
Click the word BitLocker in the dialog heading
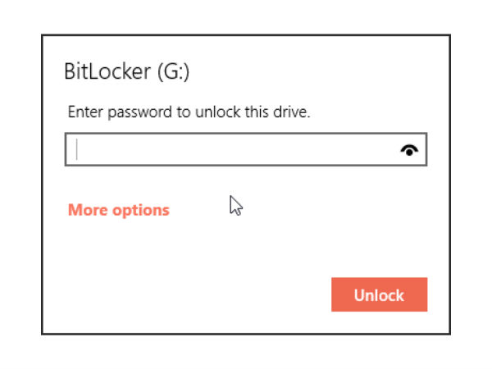click(x=107, y=71)
